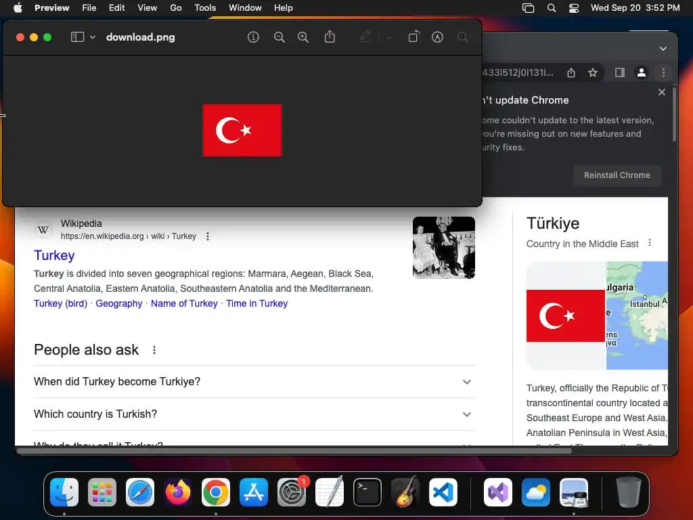The image size is (693, 520).
Task: Open the Go menu
Action: click(176, 7)
